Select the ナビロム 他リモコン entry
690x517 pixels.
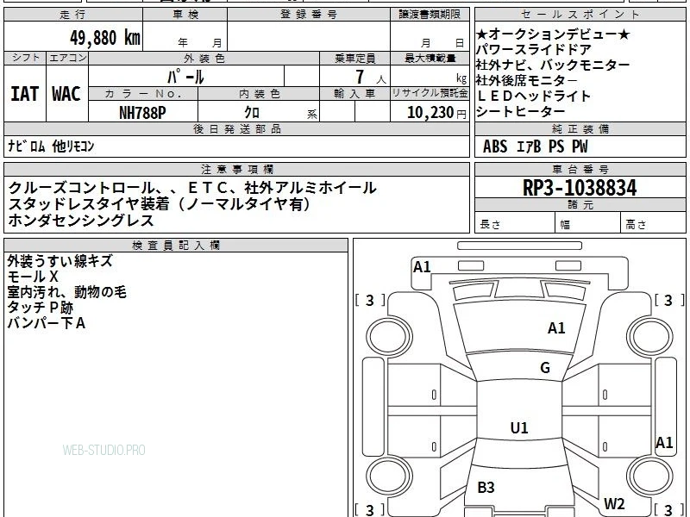click(51, 146)
